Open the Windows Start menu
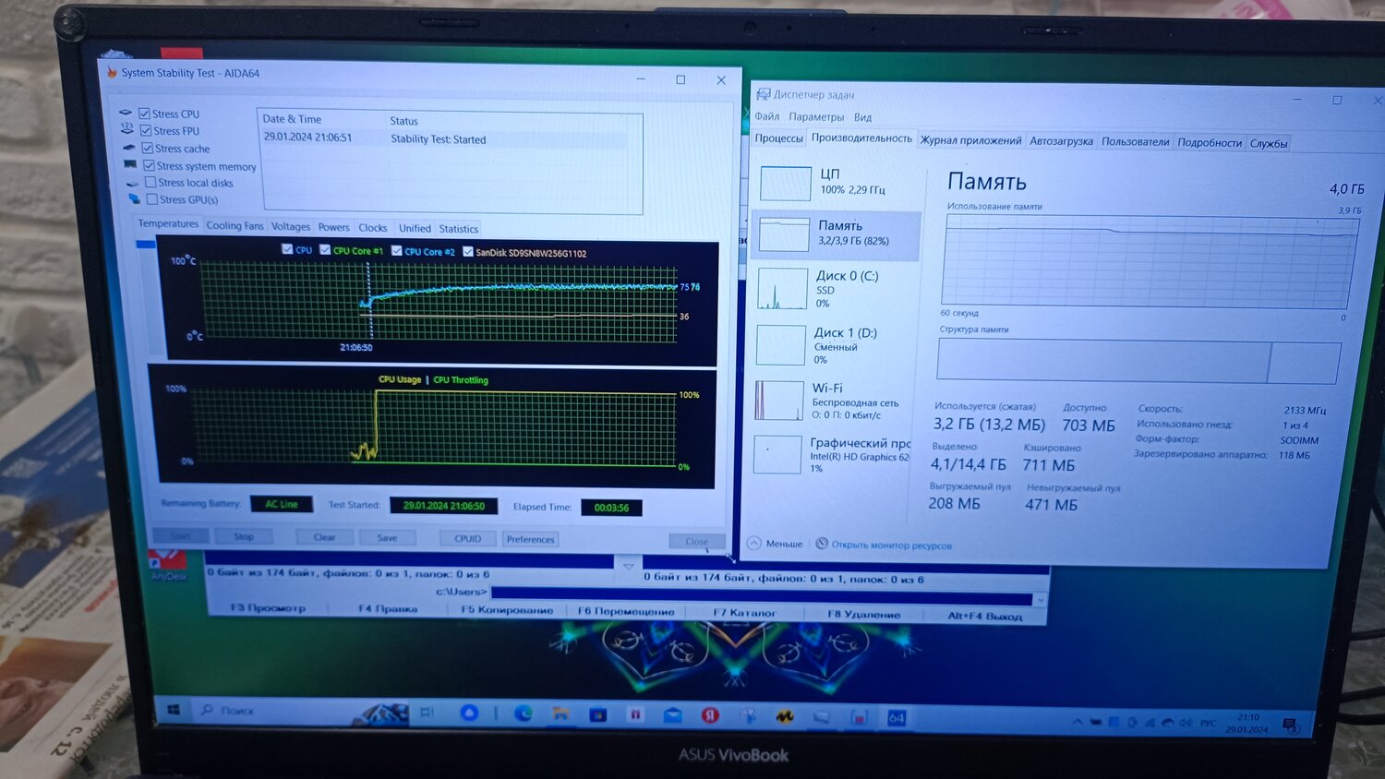 174,710
